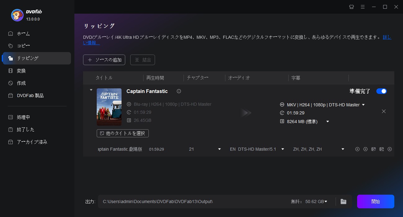Open the hamburger menu in title bar
Screen dimensions: 403x217
pyautogui.click(x=363, y=7)
